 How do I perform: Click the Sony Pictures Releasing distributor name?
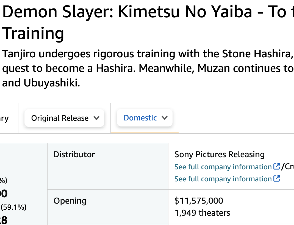219,154
